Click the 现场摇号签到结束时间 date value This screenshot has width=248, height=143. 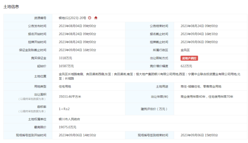199,135
